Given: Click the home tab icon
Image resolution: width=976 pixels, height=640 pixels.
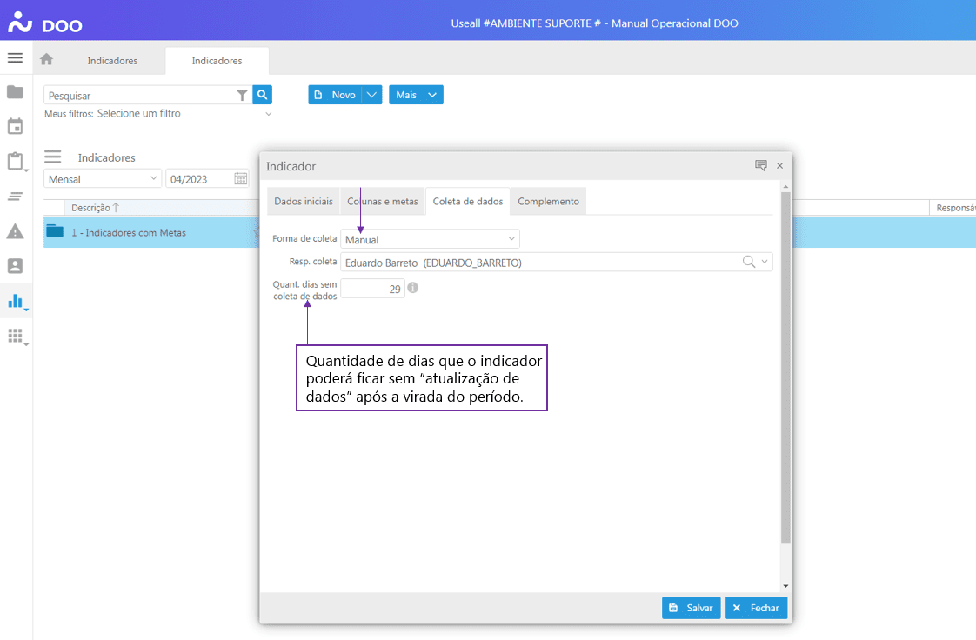Looking at the screenshot, I should coord(47,60).
